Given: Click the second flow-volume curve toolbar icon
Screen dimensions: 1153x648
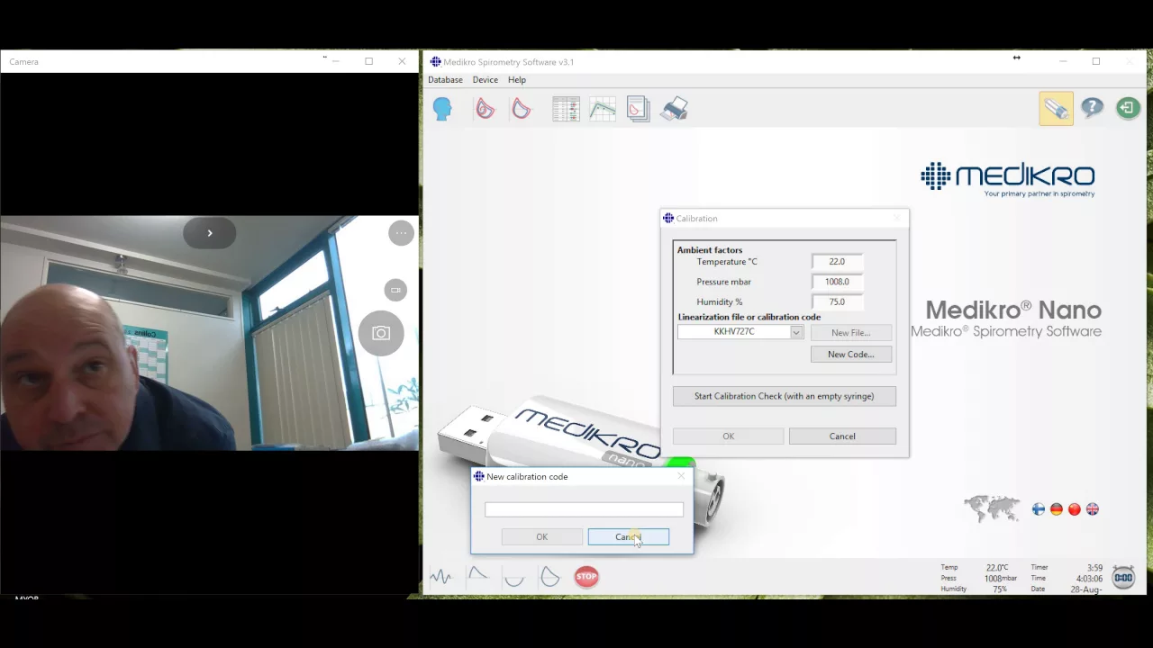Looking at the screenshot, I should [522, 109].
